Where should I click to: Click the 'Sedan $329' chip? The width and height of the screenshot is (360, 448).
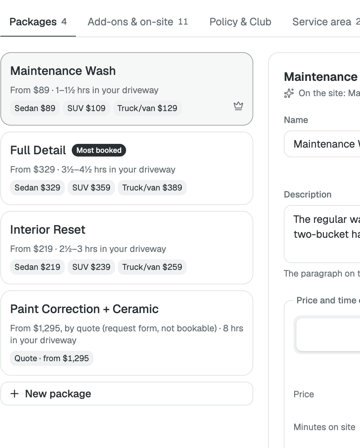(x=37, y=187)
